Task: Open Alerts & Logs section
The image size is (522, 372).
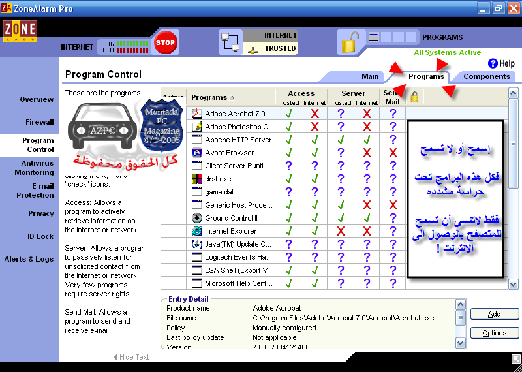Action: [x=29, y=259]
